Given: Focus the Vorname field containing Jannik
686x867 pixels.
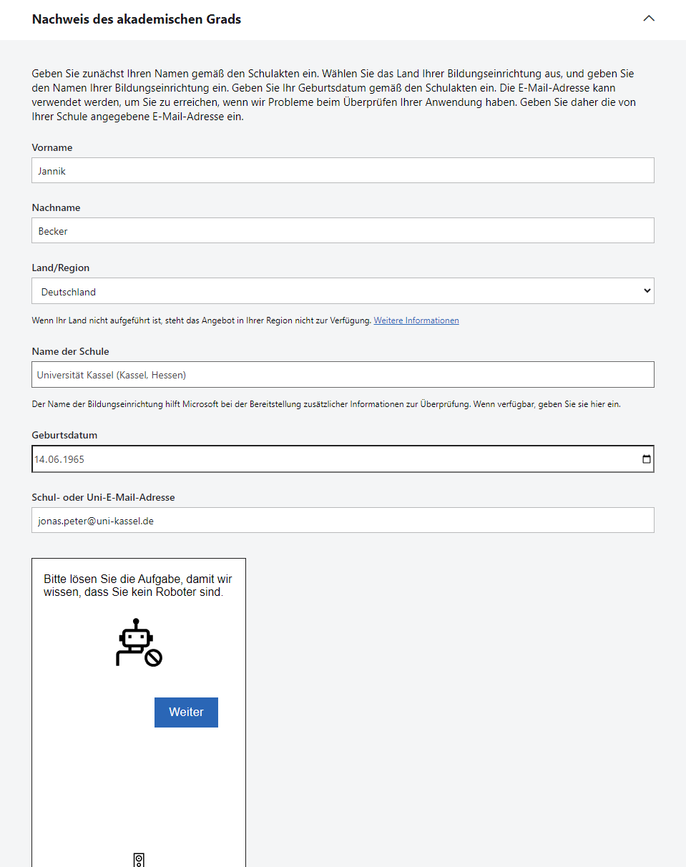Looking at the screenshot, I should pyautogui.click(x=343, y=171).
